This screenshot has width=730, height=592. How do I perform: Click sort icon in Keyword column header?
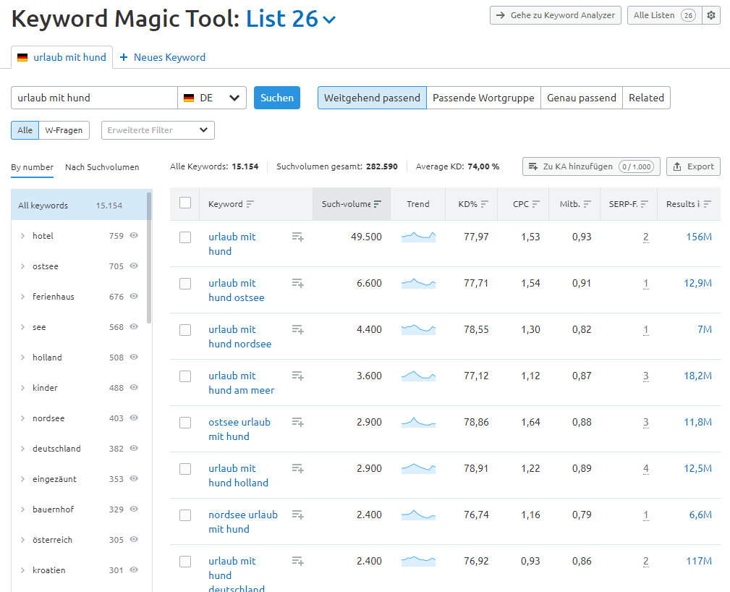(250, 204)
